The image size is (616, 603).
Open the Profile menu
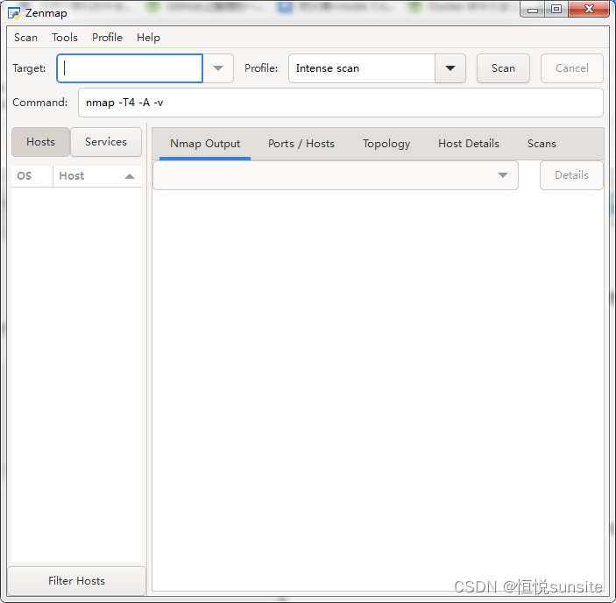coord(107,38)
